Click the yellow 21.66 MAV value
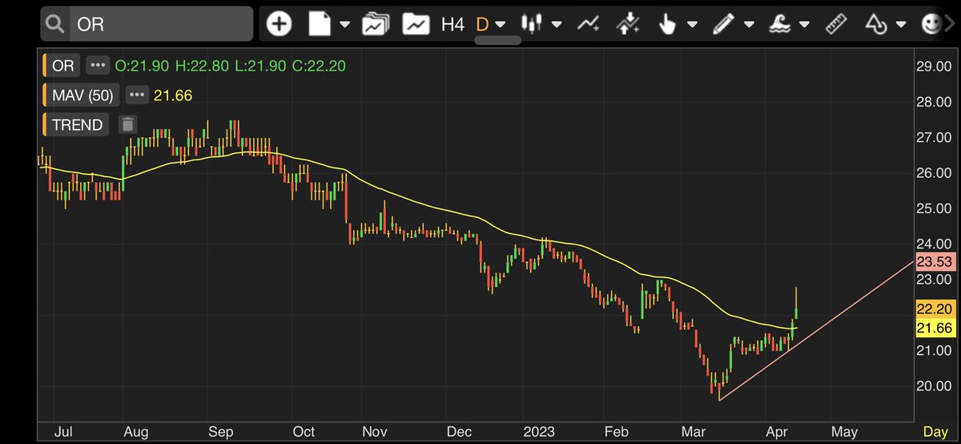Screen dimensions: 961x444 point(175,95)
